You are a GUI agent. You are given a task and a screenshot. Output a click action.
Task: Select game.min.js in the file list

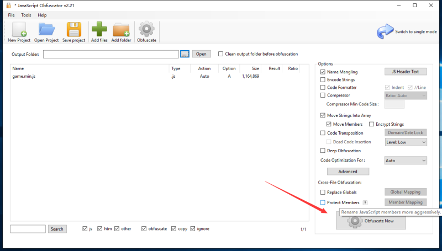pos(24,76)
